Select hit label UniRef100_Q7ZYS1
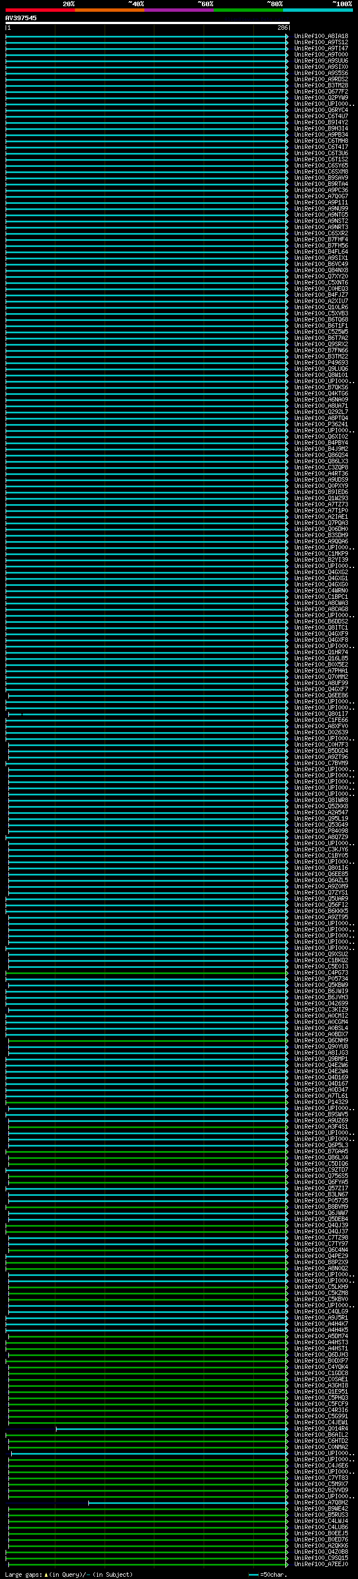 click(321, 892)
